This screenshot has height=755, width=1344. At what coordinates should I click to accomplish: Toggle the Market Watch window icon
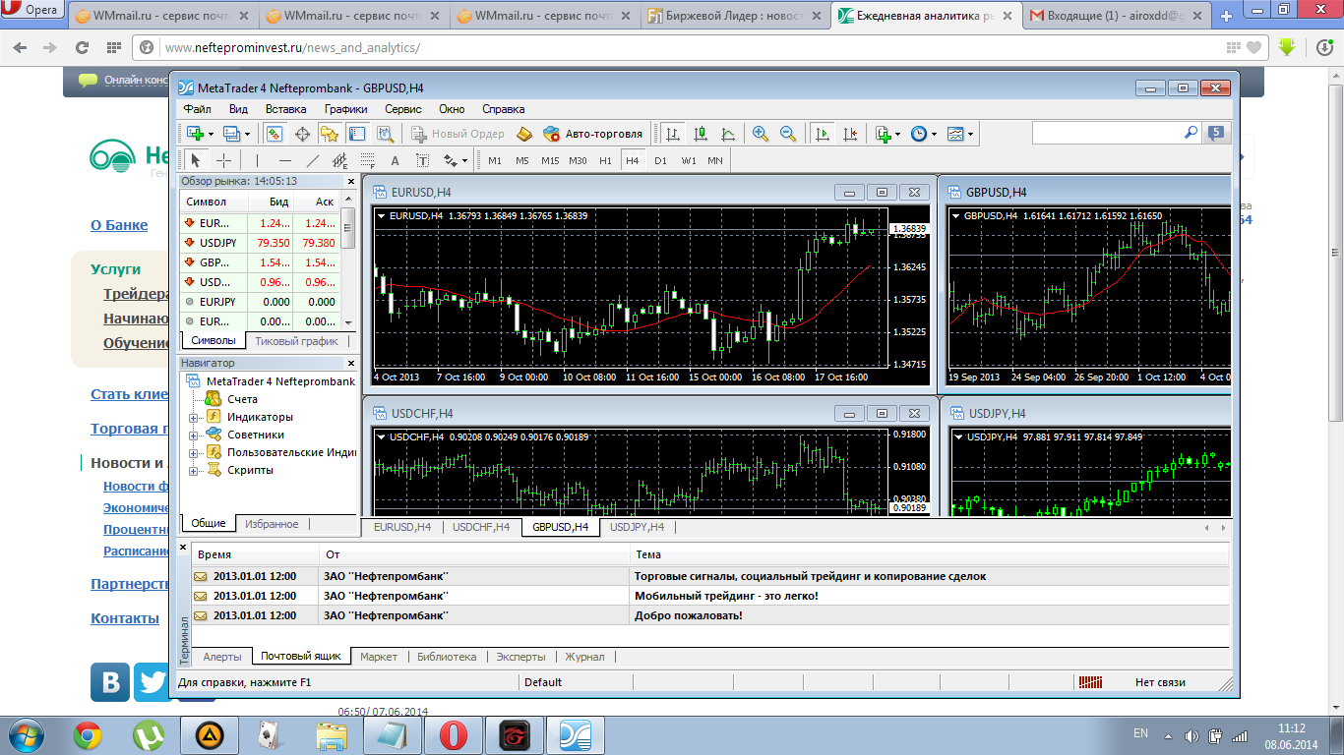coord(275,134)
